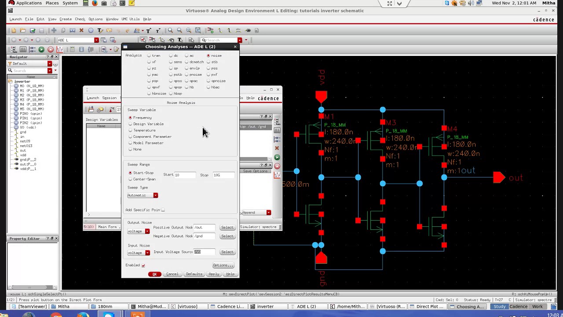Click the Check and Save toolbar icon
The width and height of the screenshot is (563, 317).
tap(32, 30)
